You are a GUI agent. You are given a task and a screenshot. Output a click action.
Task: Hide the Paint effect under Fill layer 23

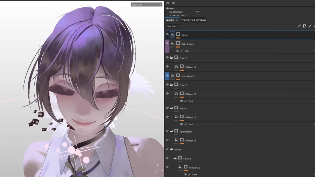(181, 101)
